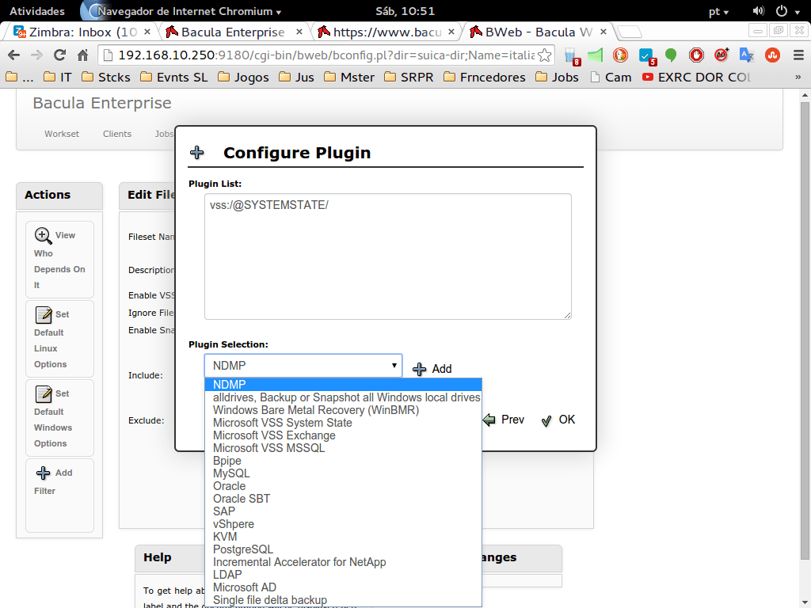Click inside the Plugin List text area

coord(388,256)
